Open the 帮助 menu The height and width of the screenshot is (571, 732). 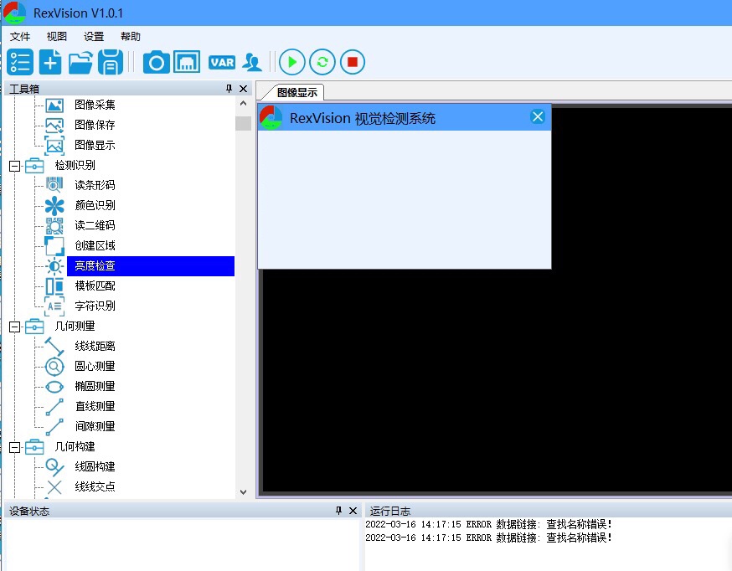point(131,36)
